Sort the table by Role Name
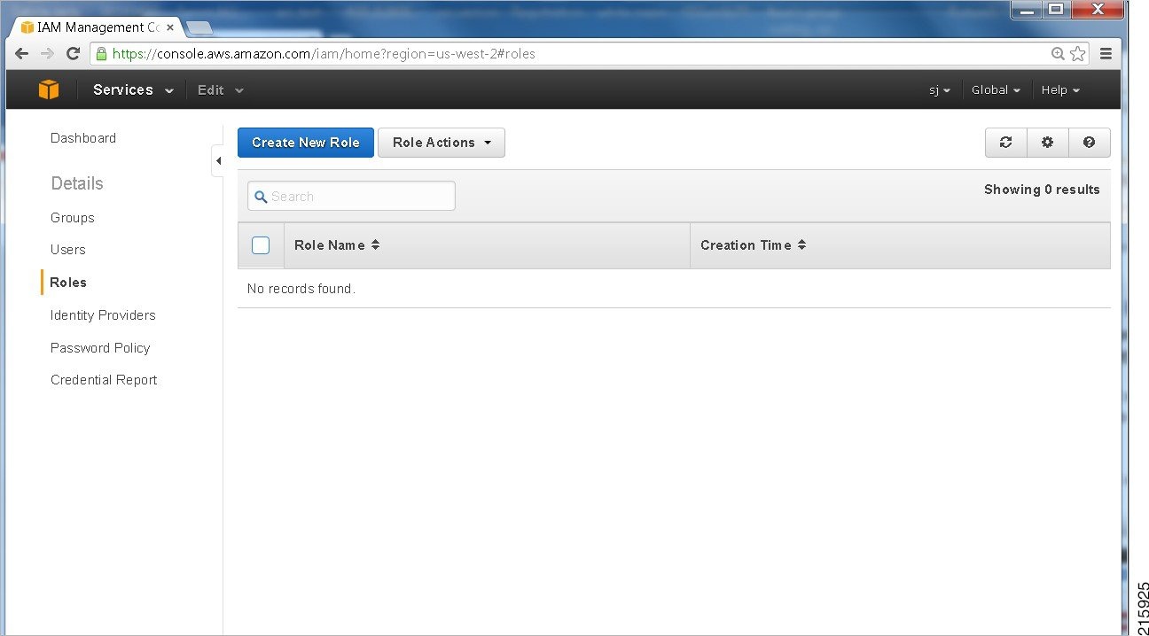Viewport: 1149px width, 636px height. (x=337, y=245)
